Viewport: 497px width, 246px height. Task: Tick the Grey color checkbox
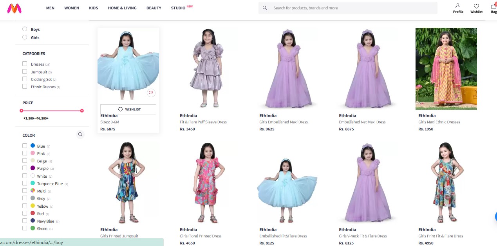pyautogui.click(x=25, y=198)
